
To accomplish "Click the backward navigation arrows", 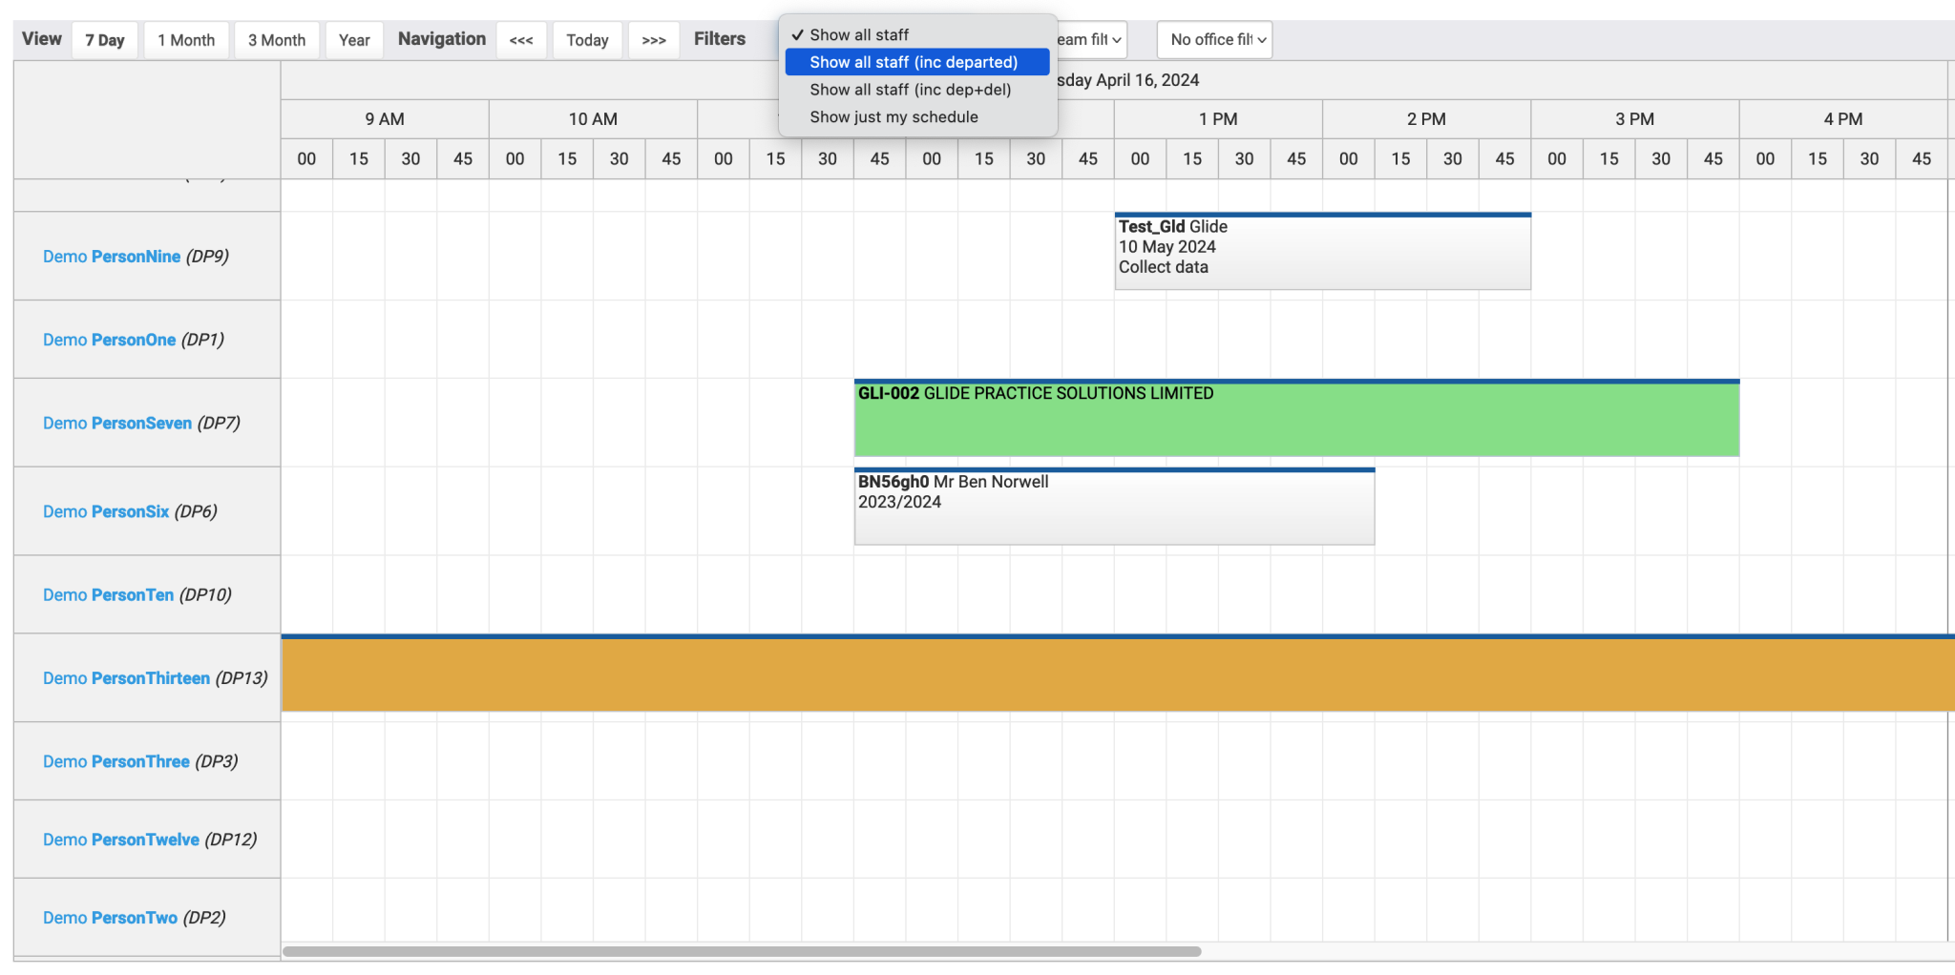I will pyautogui.click(x=521, y=40).
